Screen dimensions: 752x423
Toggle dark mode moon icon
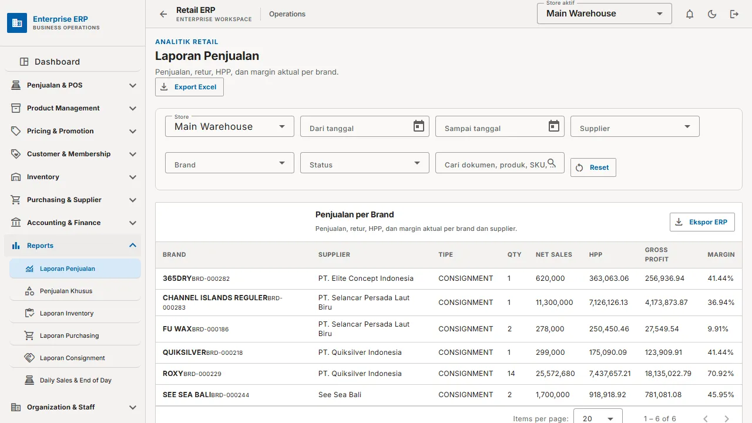(712, 14)
